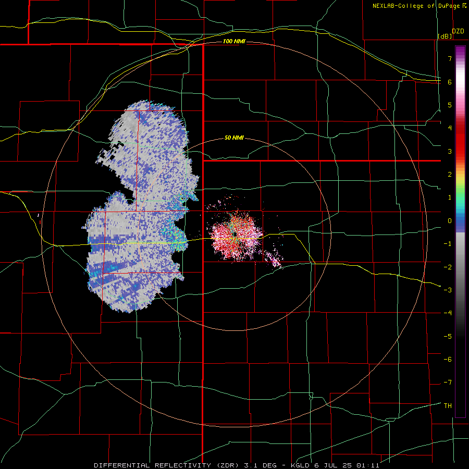Click the 3 value on the color scale
The image size is (469, 469).
click(x=450, y=151)
